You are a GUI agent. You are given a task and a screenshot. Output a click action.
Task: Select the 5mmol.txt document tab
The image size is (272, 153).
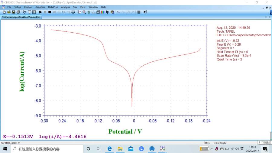click(x=21, y=17)
